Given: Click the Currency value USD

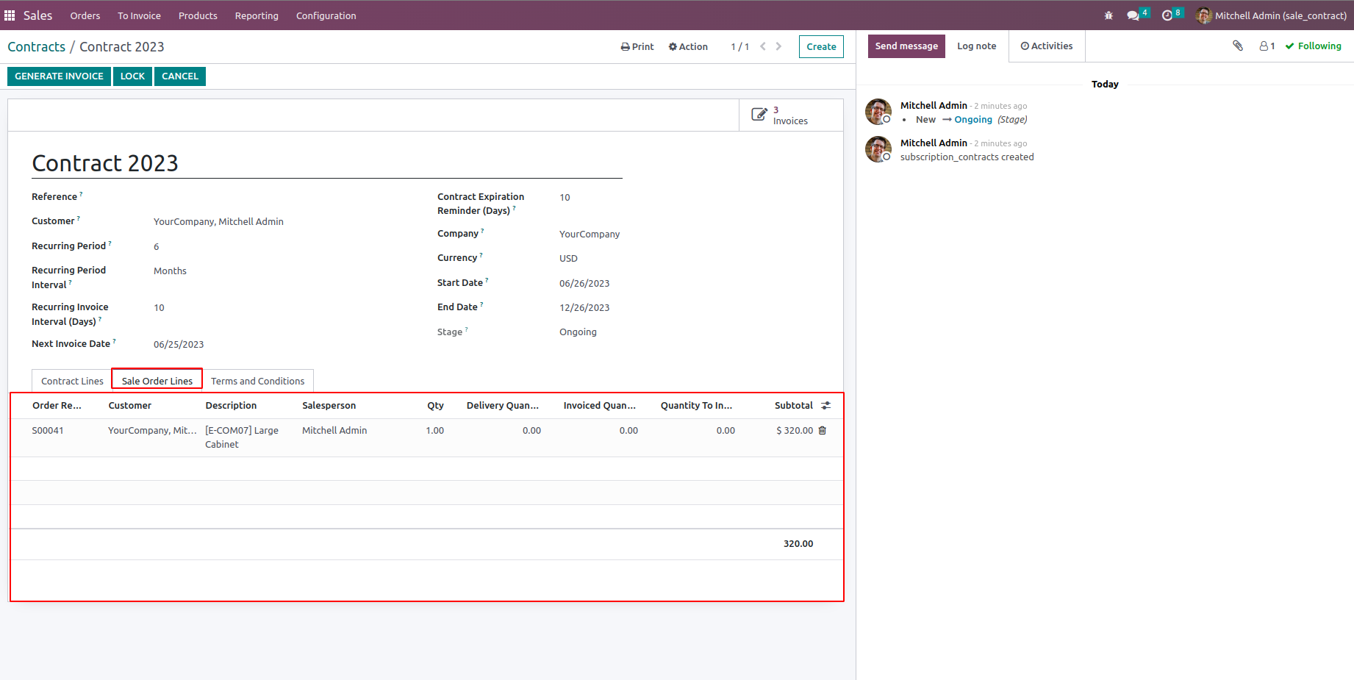Looking at the screenshot, I should 568,259.
